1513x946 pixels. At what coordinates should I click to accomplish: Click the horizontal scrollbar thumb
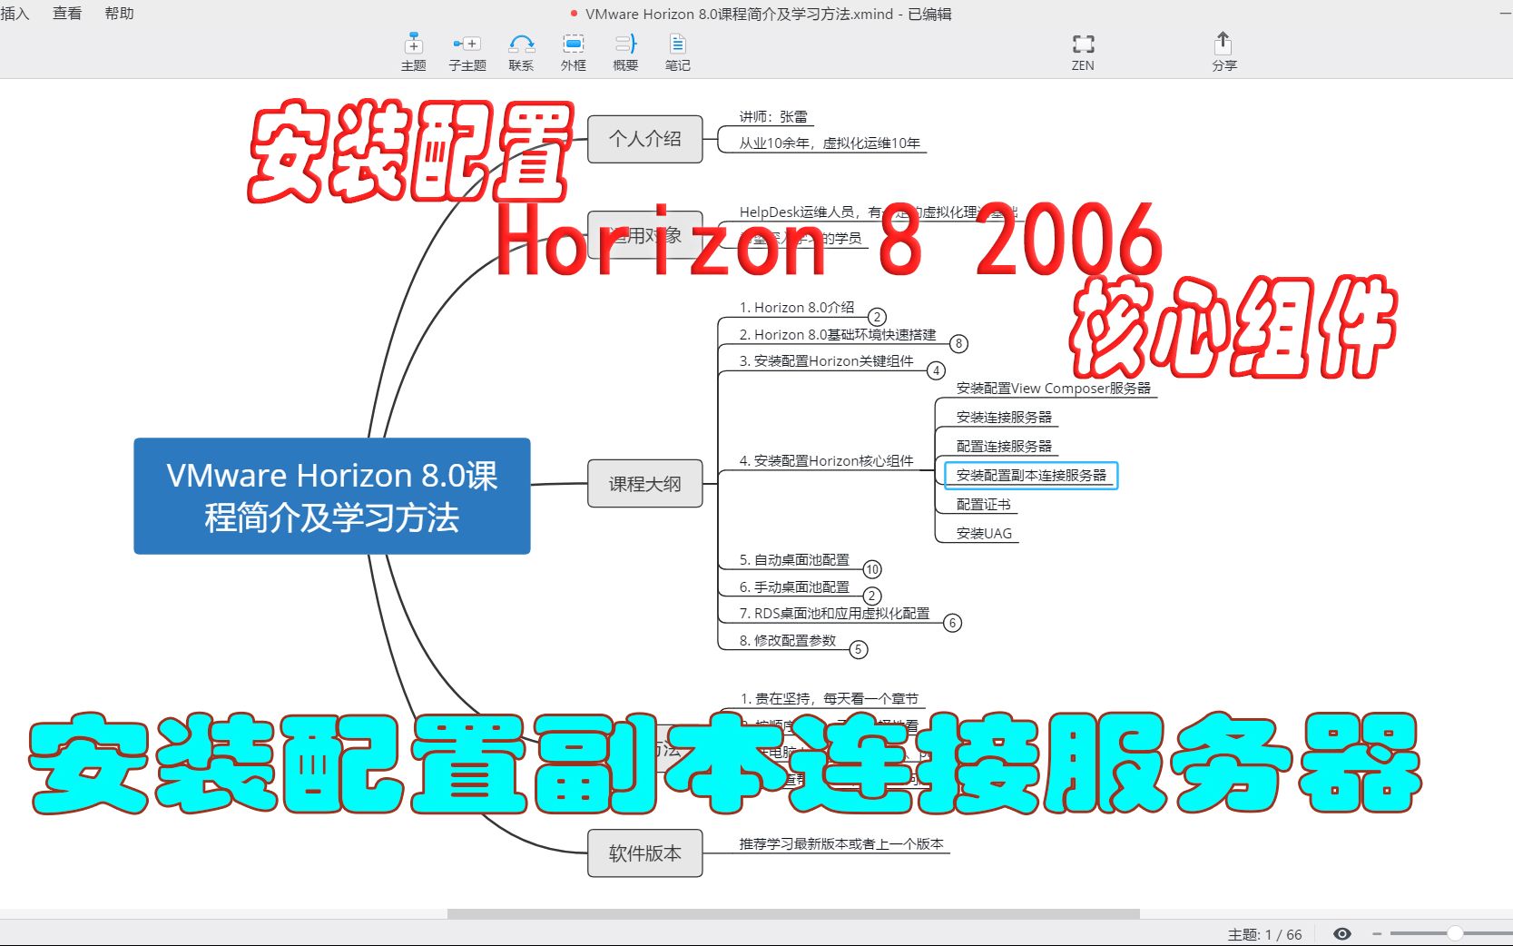pyautogui.click(x=793, y=913)
